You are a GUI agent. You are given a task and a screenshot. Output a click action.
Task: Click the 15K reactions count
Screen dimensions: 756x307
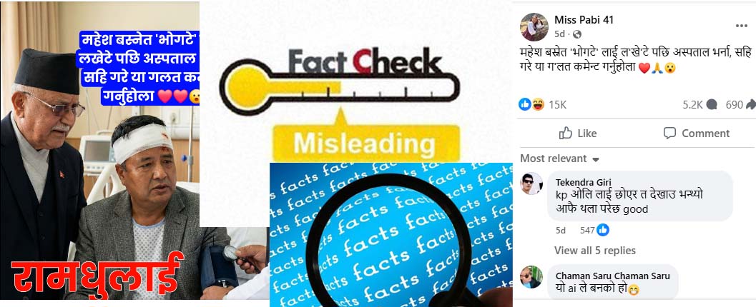click(x=558, y=104)
